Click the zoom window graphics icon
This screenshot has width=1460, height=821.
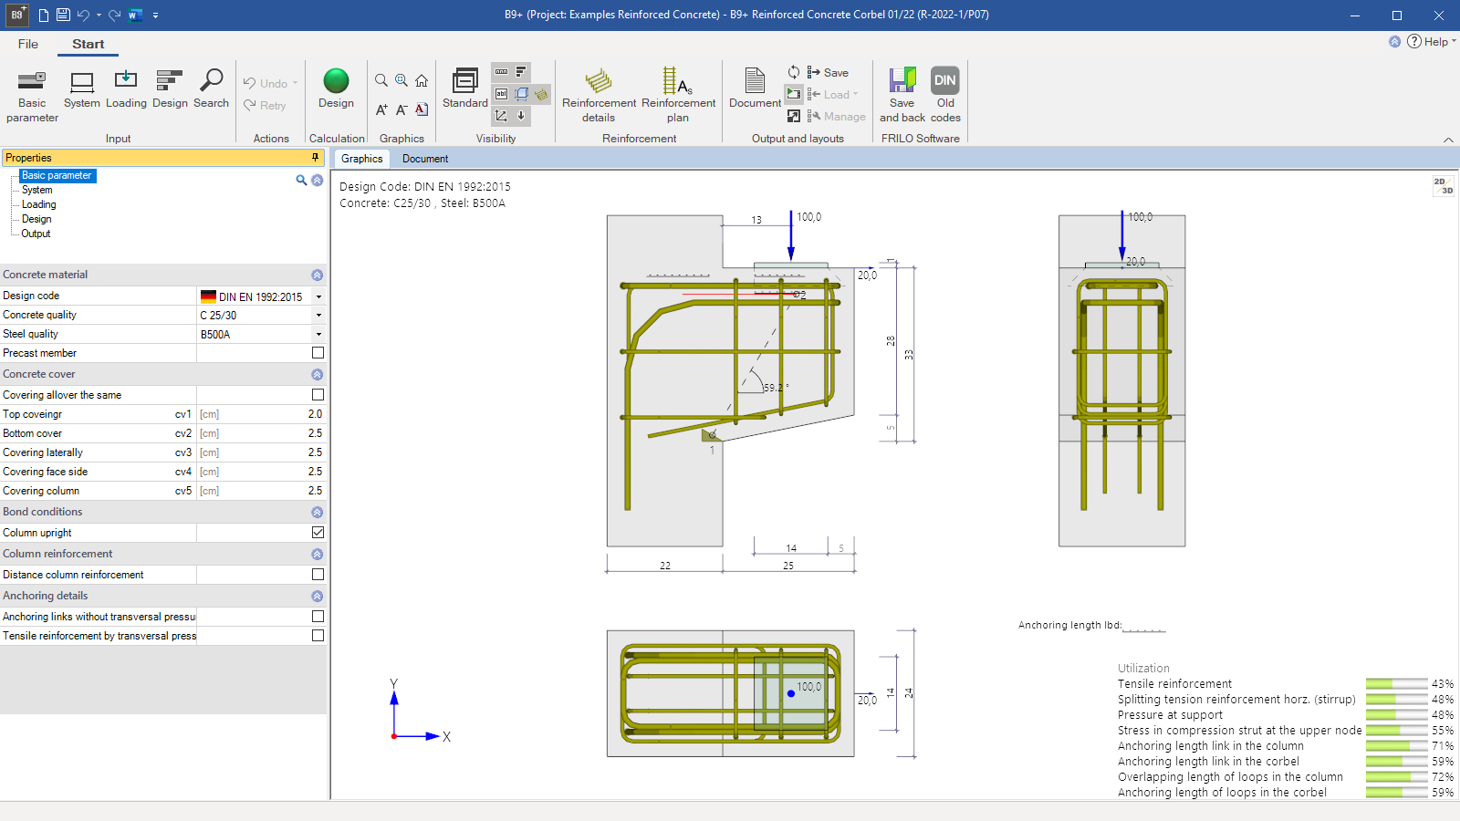(x=401, y=80)
